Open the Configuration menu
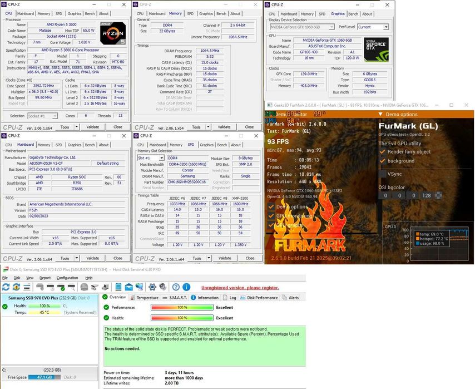The height and width of the screenshot is (389, 475). [x=67, y=278]
